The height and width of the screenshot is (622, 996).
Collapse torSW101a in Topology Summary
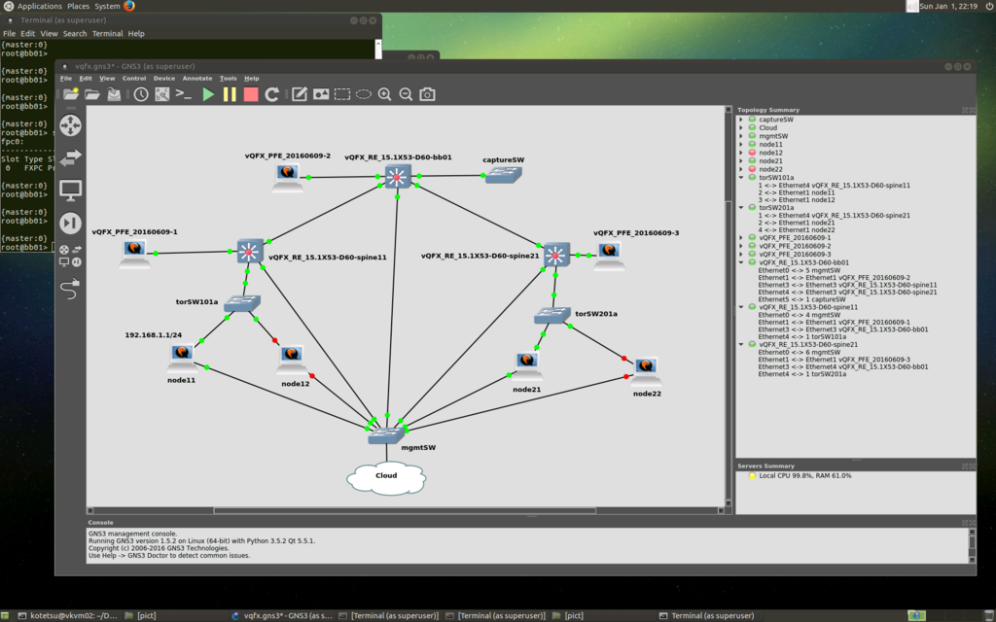[x=741, y=178]
